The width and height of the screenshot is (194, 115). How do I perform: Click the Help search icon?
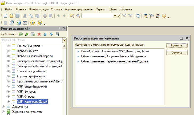click(x=151, y=16)
